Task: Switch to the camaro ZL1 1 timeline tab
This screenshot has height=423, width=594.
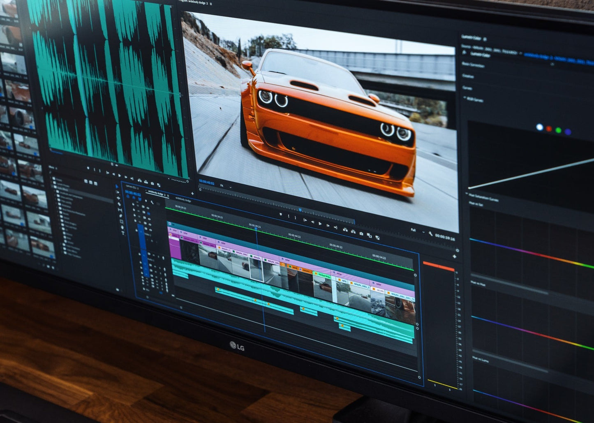Action: (132, 187)
